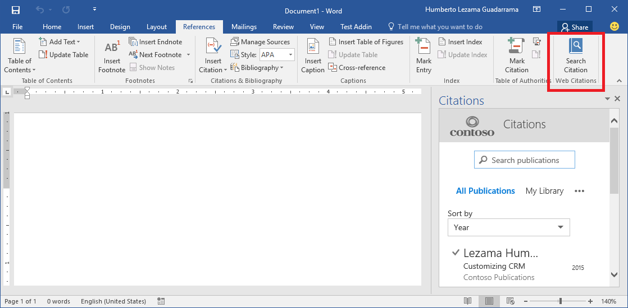This screenshot has height=308, width=628.
Task: Click the Redo icon in quick access toolbar
Action: coord(67,10)
